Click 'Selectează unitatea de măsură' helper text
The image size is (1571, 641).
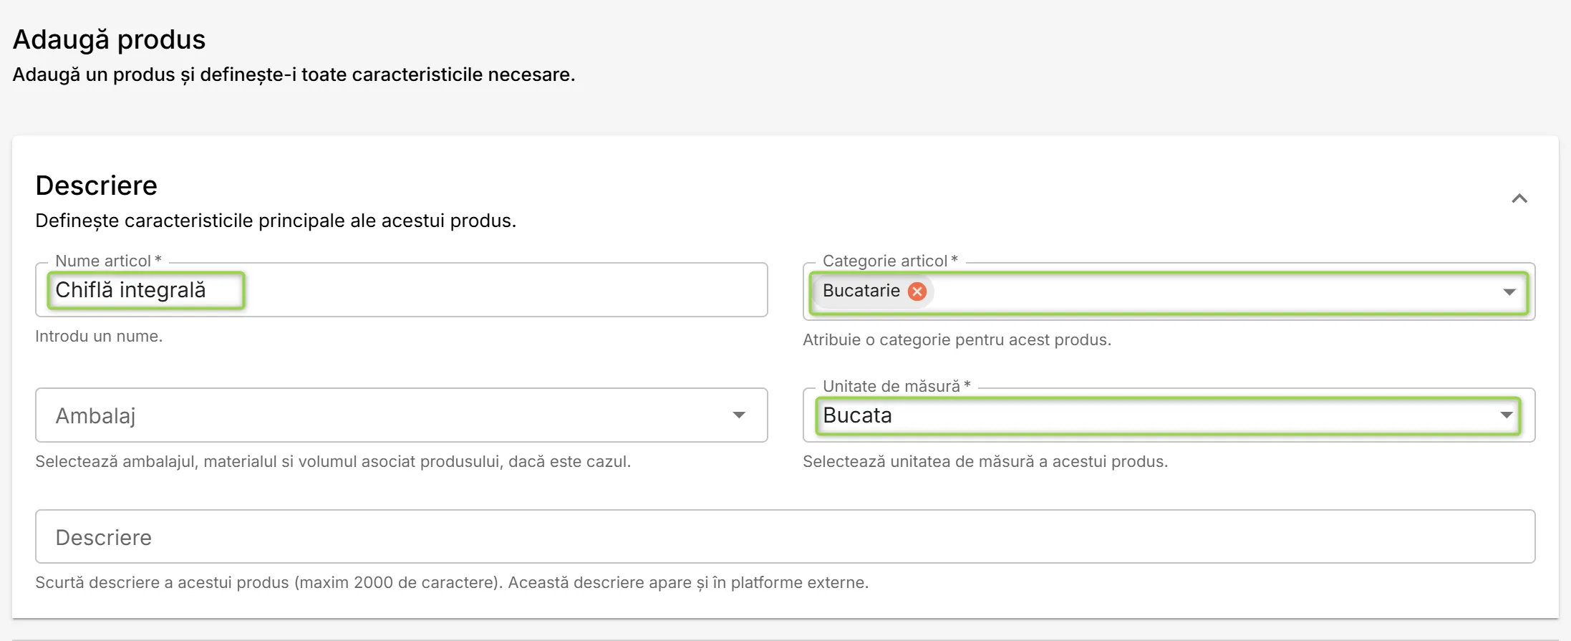coord(985,461)
